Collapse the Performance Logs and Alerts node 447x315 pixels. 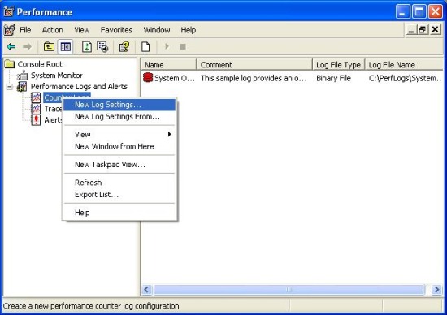pos(10,87)
